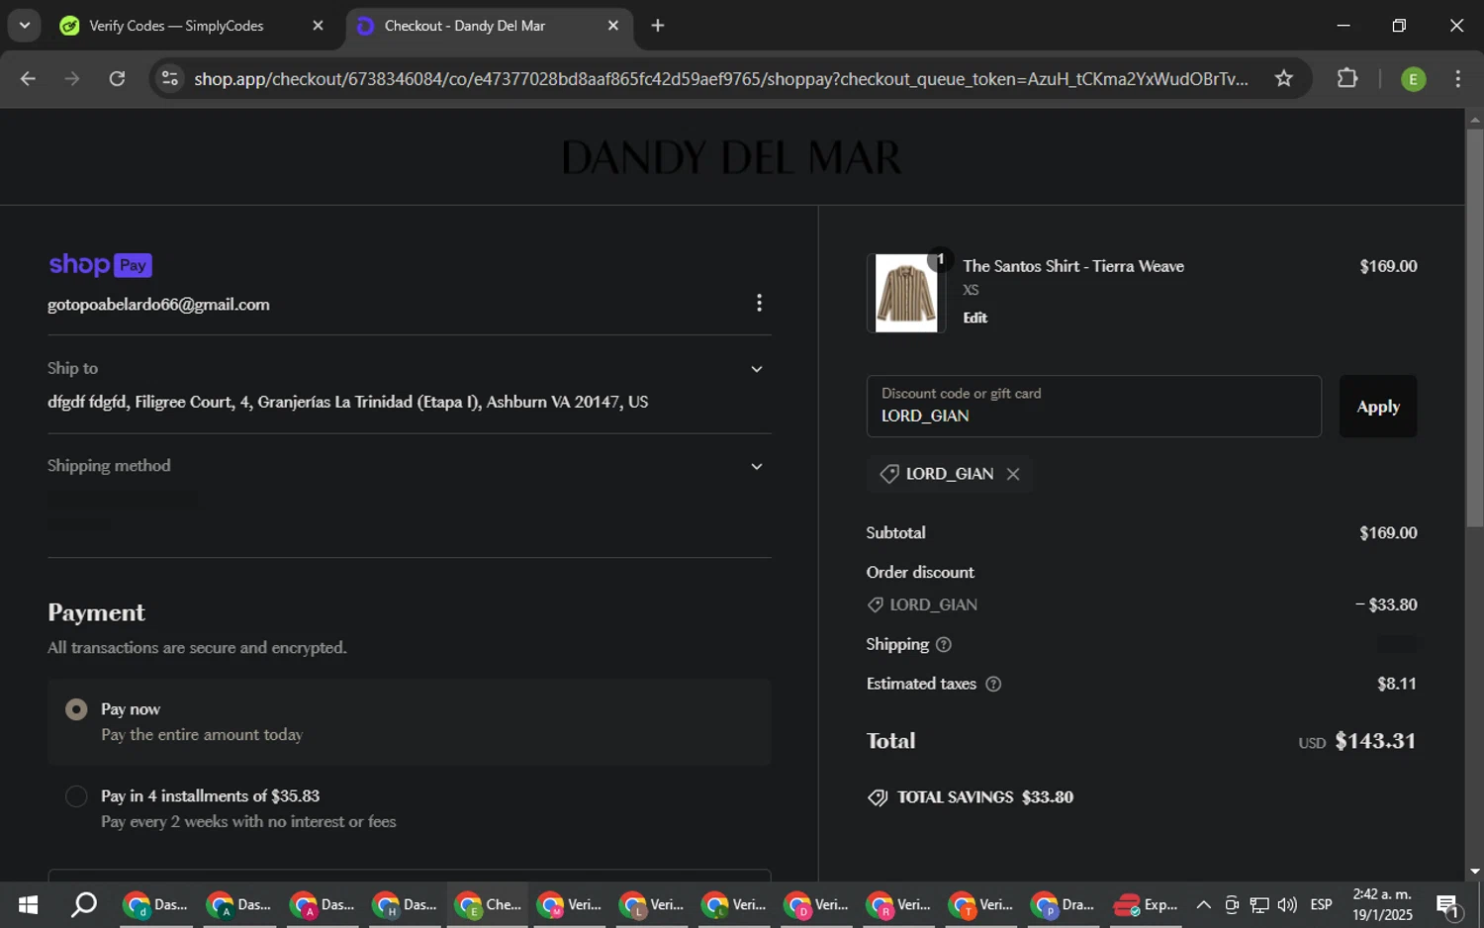This screenshot has height=928, width=1484.
Task: Click the Santos Shirt product thumbnail
Action: click(906, 293)
